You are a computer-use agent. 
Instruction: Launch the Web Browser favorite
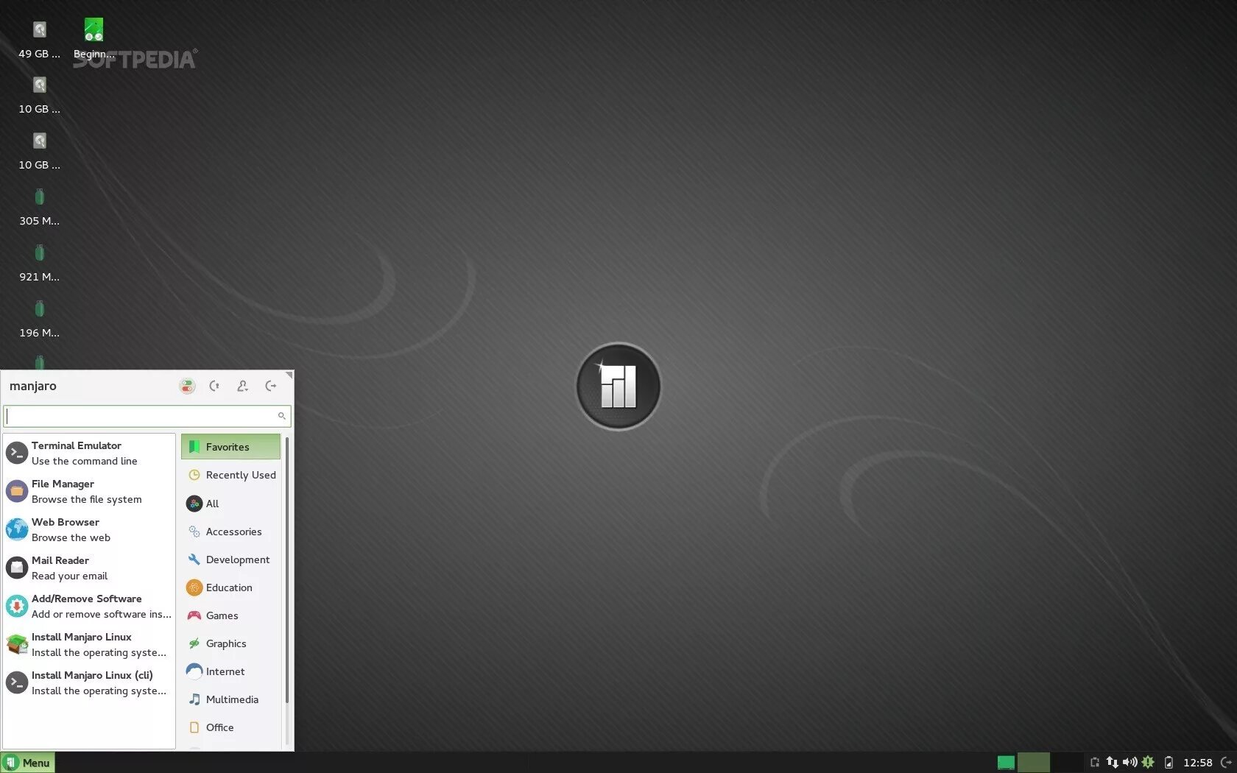[89, 529]
